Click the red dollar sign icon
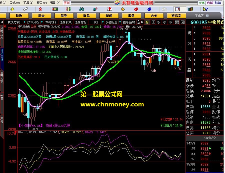 coord(40,9)
